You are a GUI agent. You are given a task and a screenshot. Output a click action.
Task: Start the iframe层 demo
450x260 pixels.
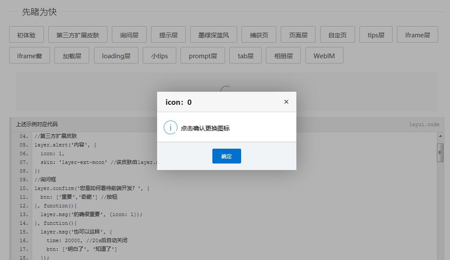[x=417, y=34]
